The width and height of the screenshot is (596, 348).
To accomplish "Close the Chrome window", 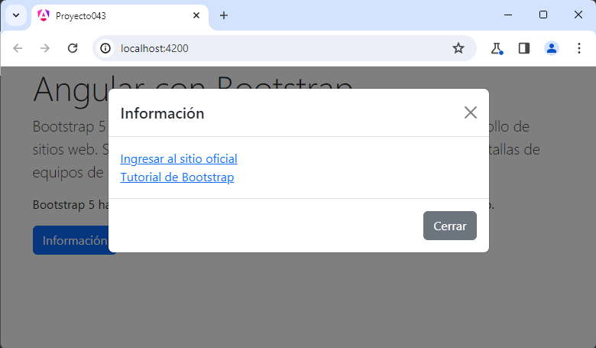I will [x=578, y=15].
